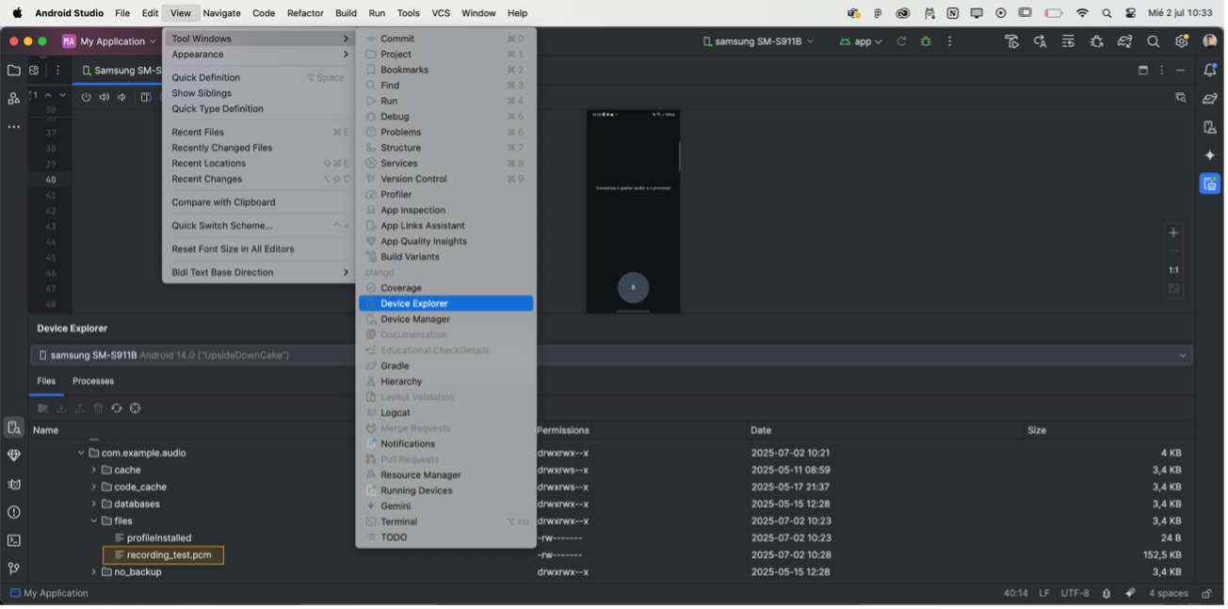The height and width of the screenshot is (609, 1228).
Task: Open Terminal icon in left stripe
Action: tap(13, 540)
